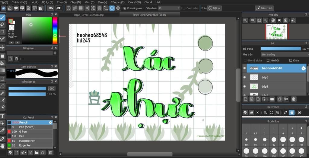Open the Tệp(F) menu

[4, 2]
